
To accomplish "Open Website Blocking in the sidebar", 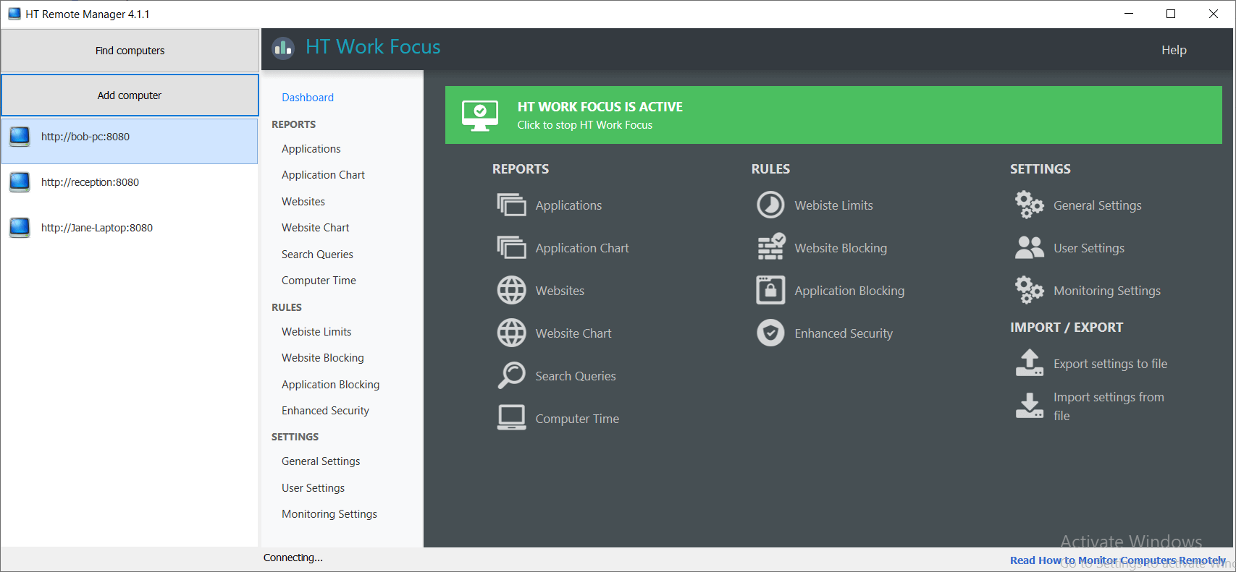I will 323,358.
